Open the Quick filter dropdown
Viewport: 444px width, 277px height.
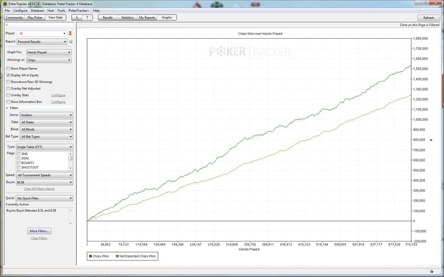(44, 198)
